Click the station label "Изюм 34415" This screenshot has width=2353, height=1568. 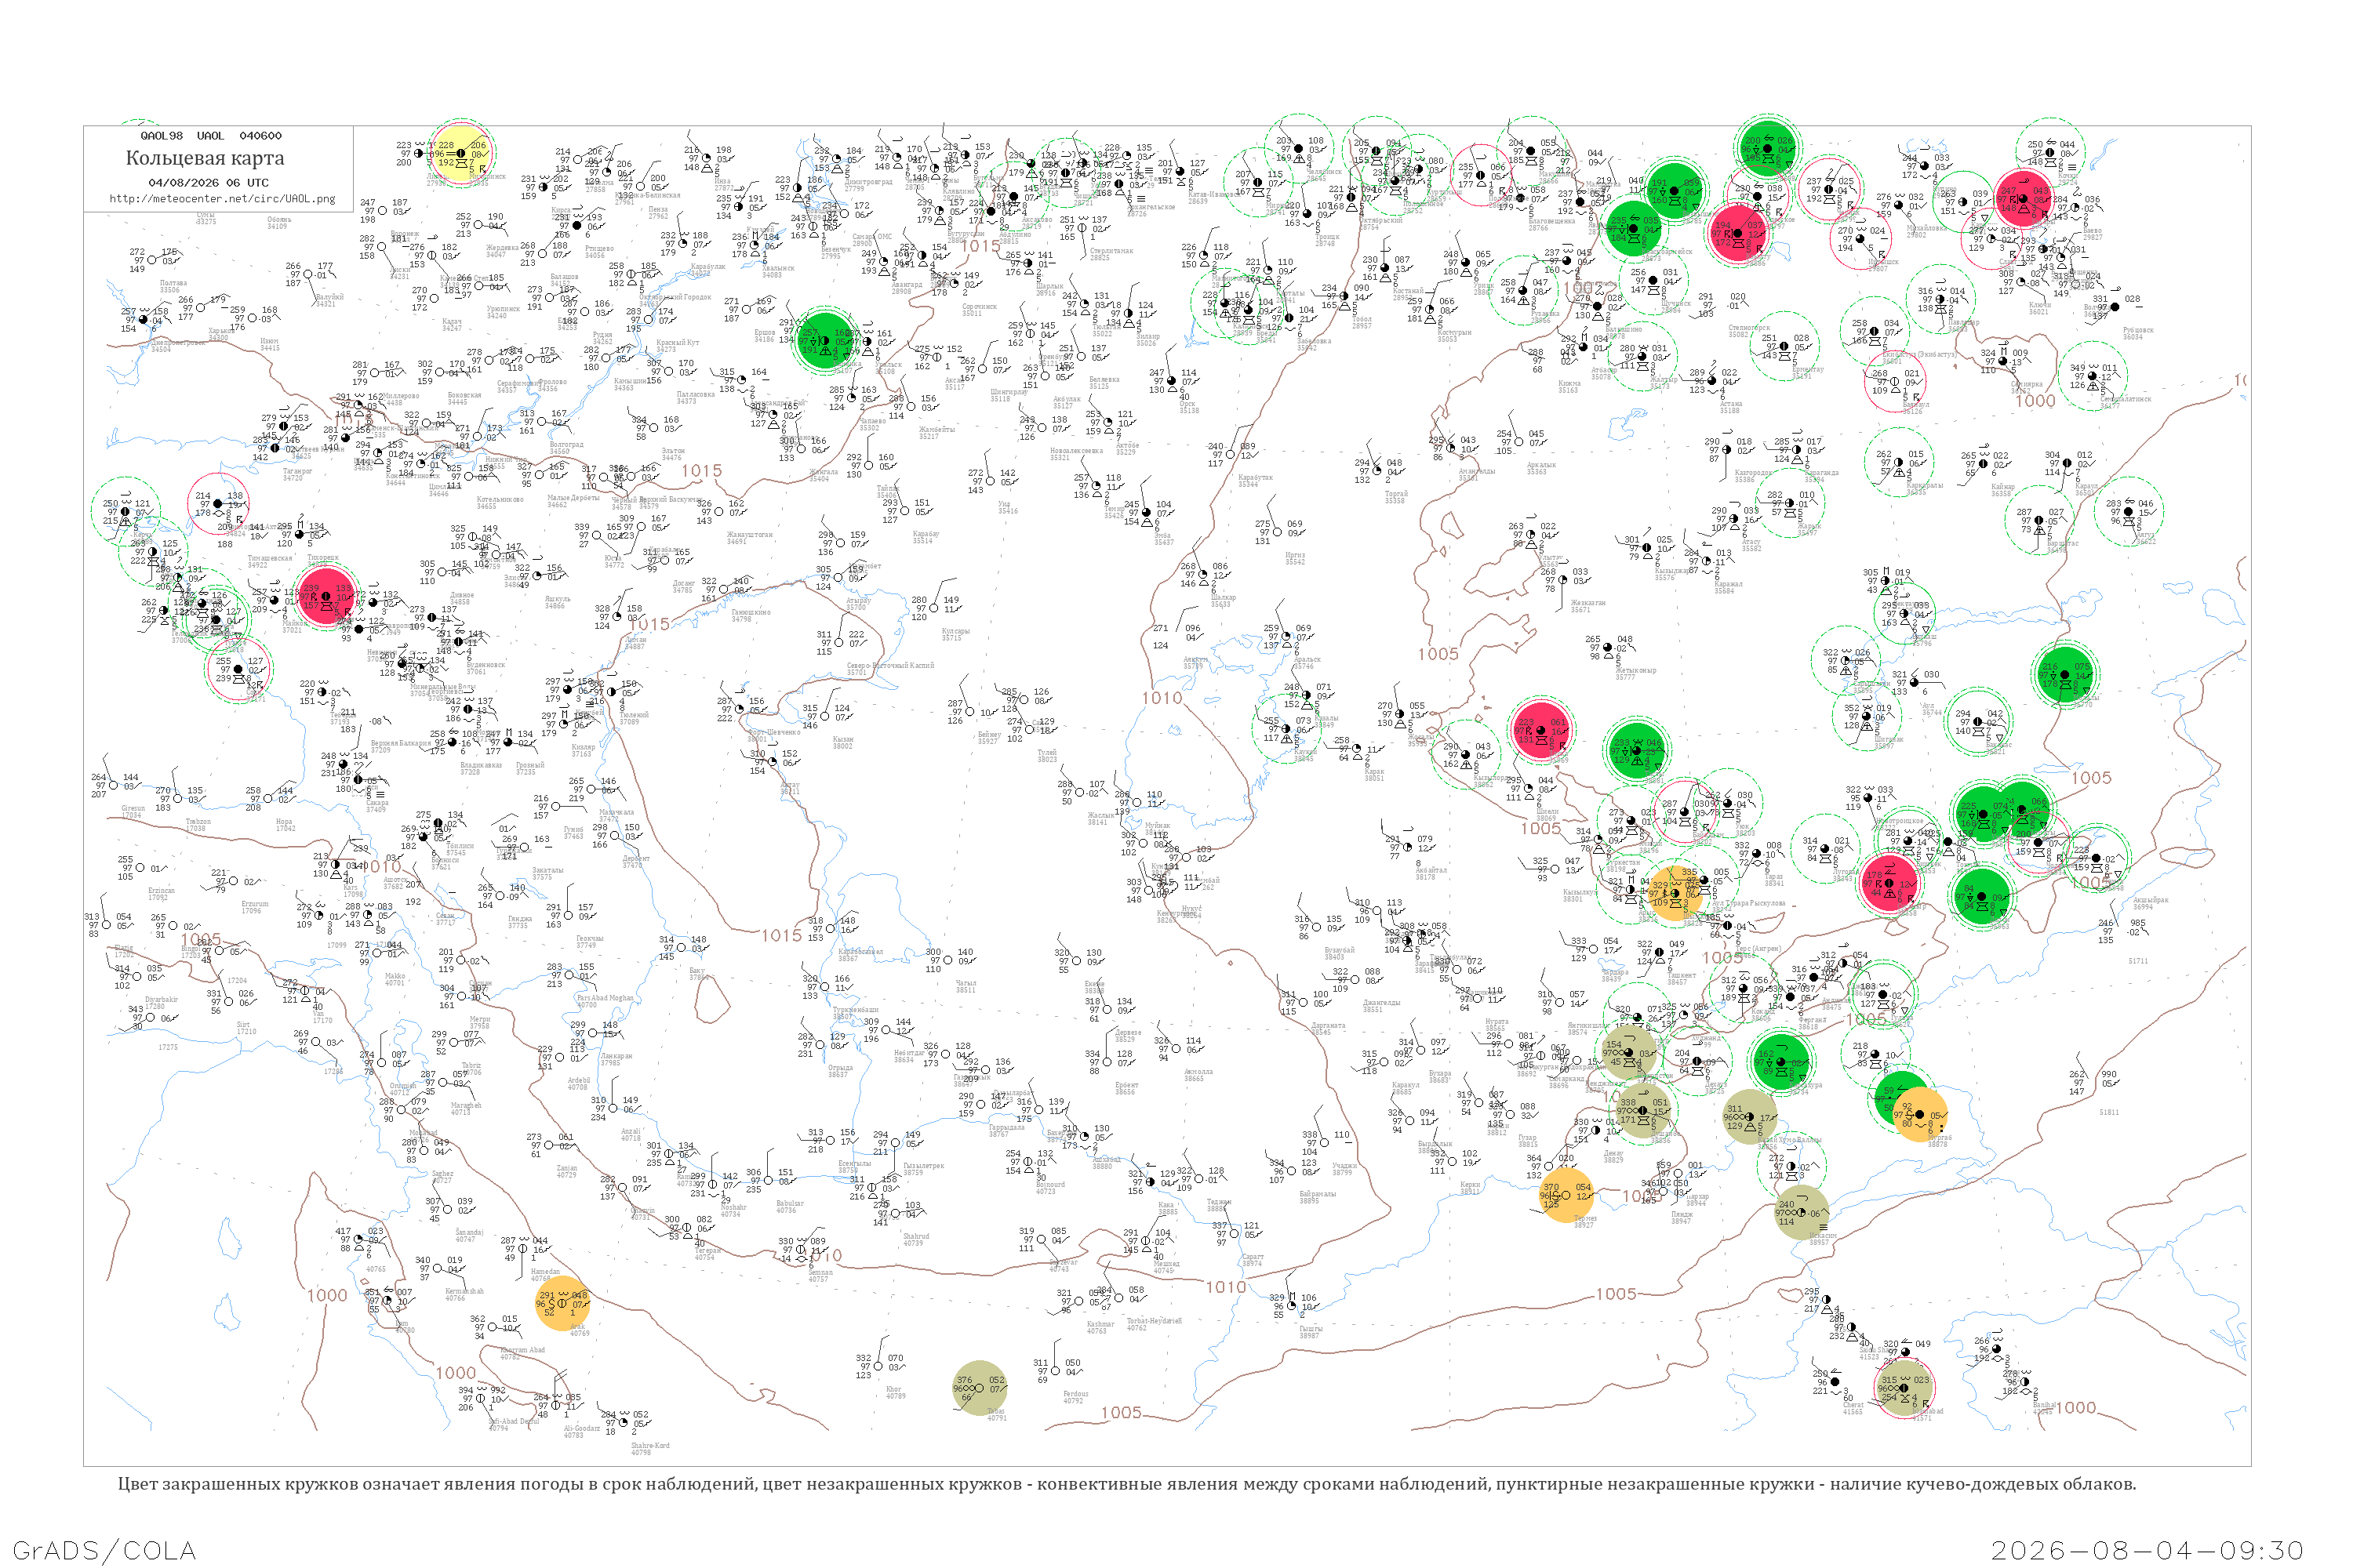click(269, 344)
